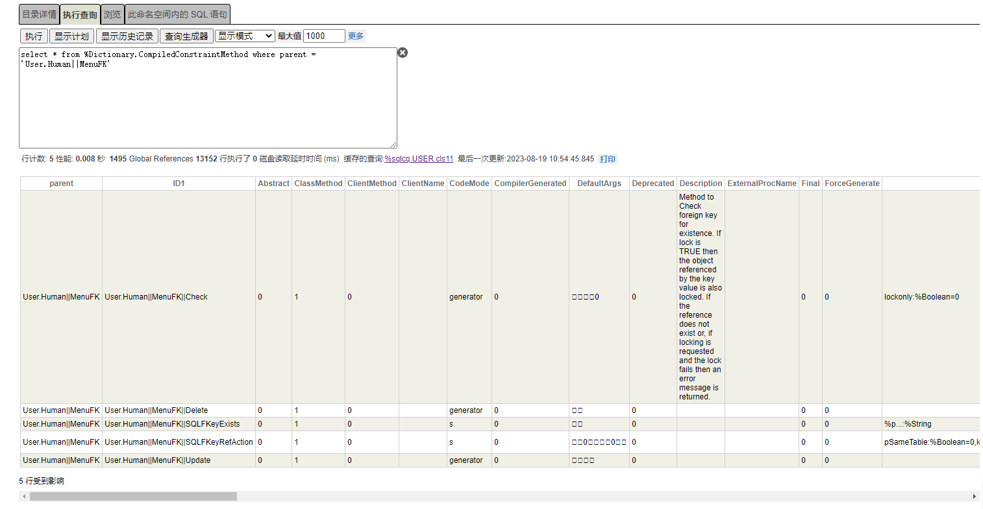983x509 pixels.
Task: Open the 查询生成器 button
Action: (x=186, y=36)
